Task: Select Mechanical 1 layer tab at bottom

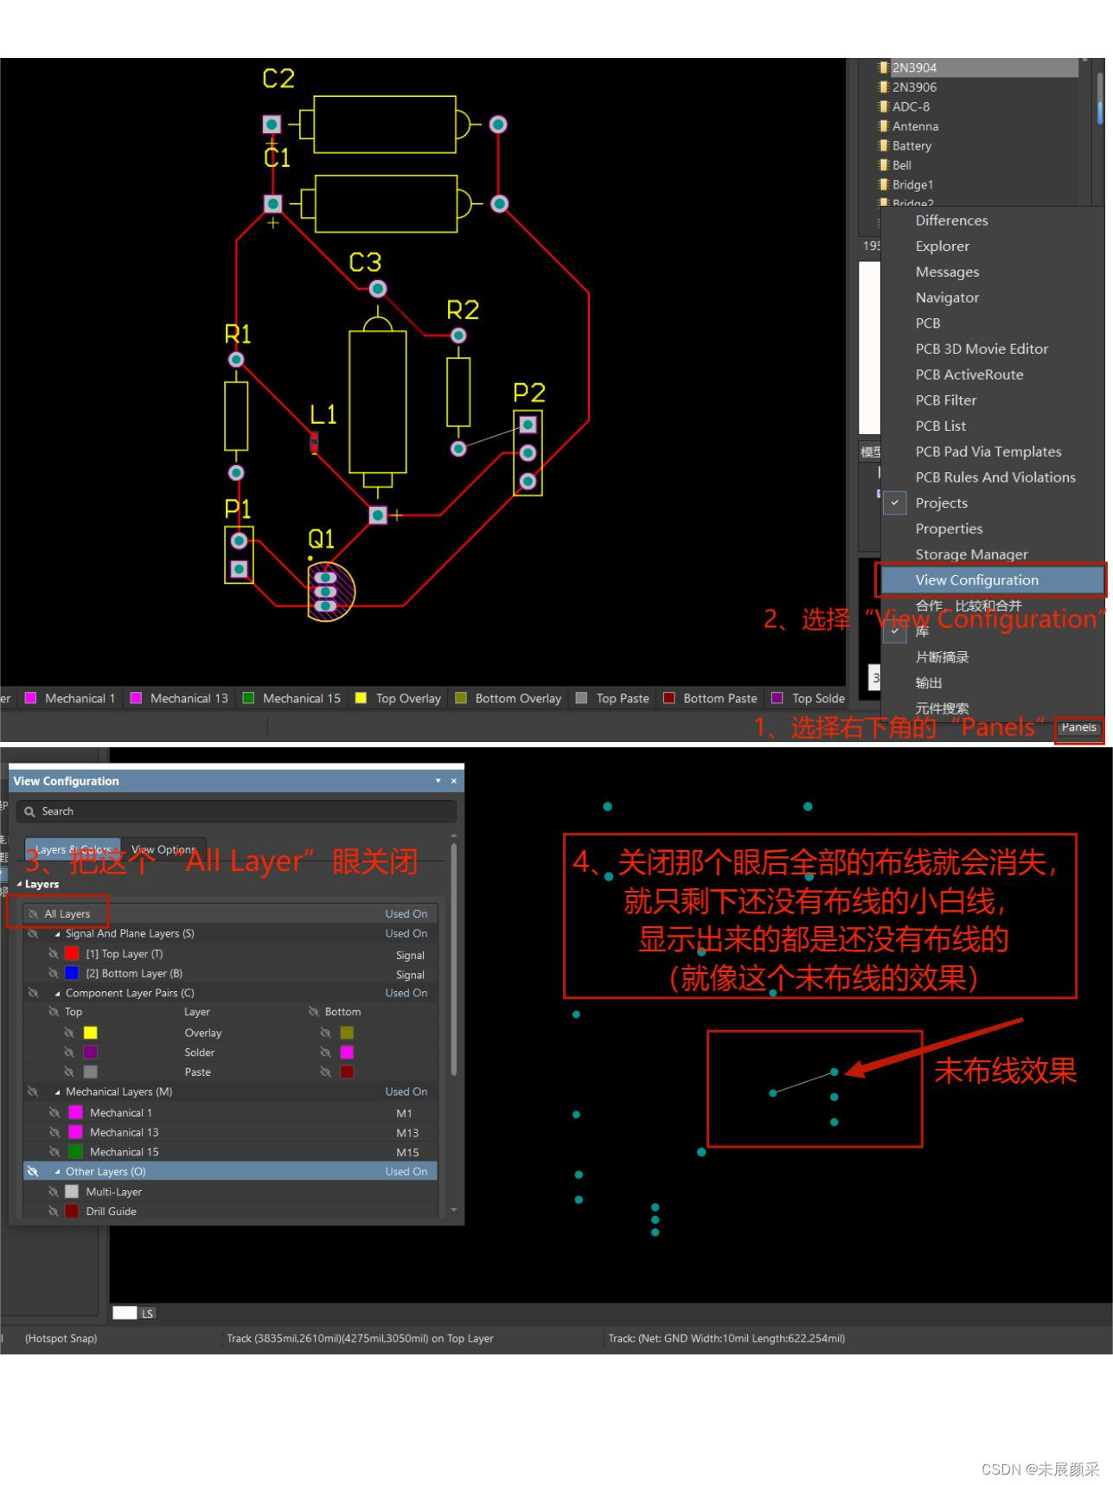Action: pyautogui.click(x=71, y=699)
